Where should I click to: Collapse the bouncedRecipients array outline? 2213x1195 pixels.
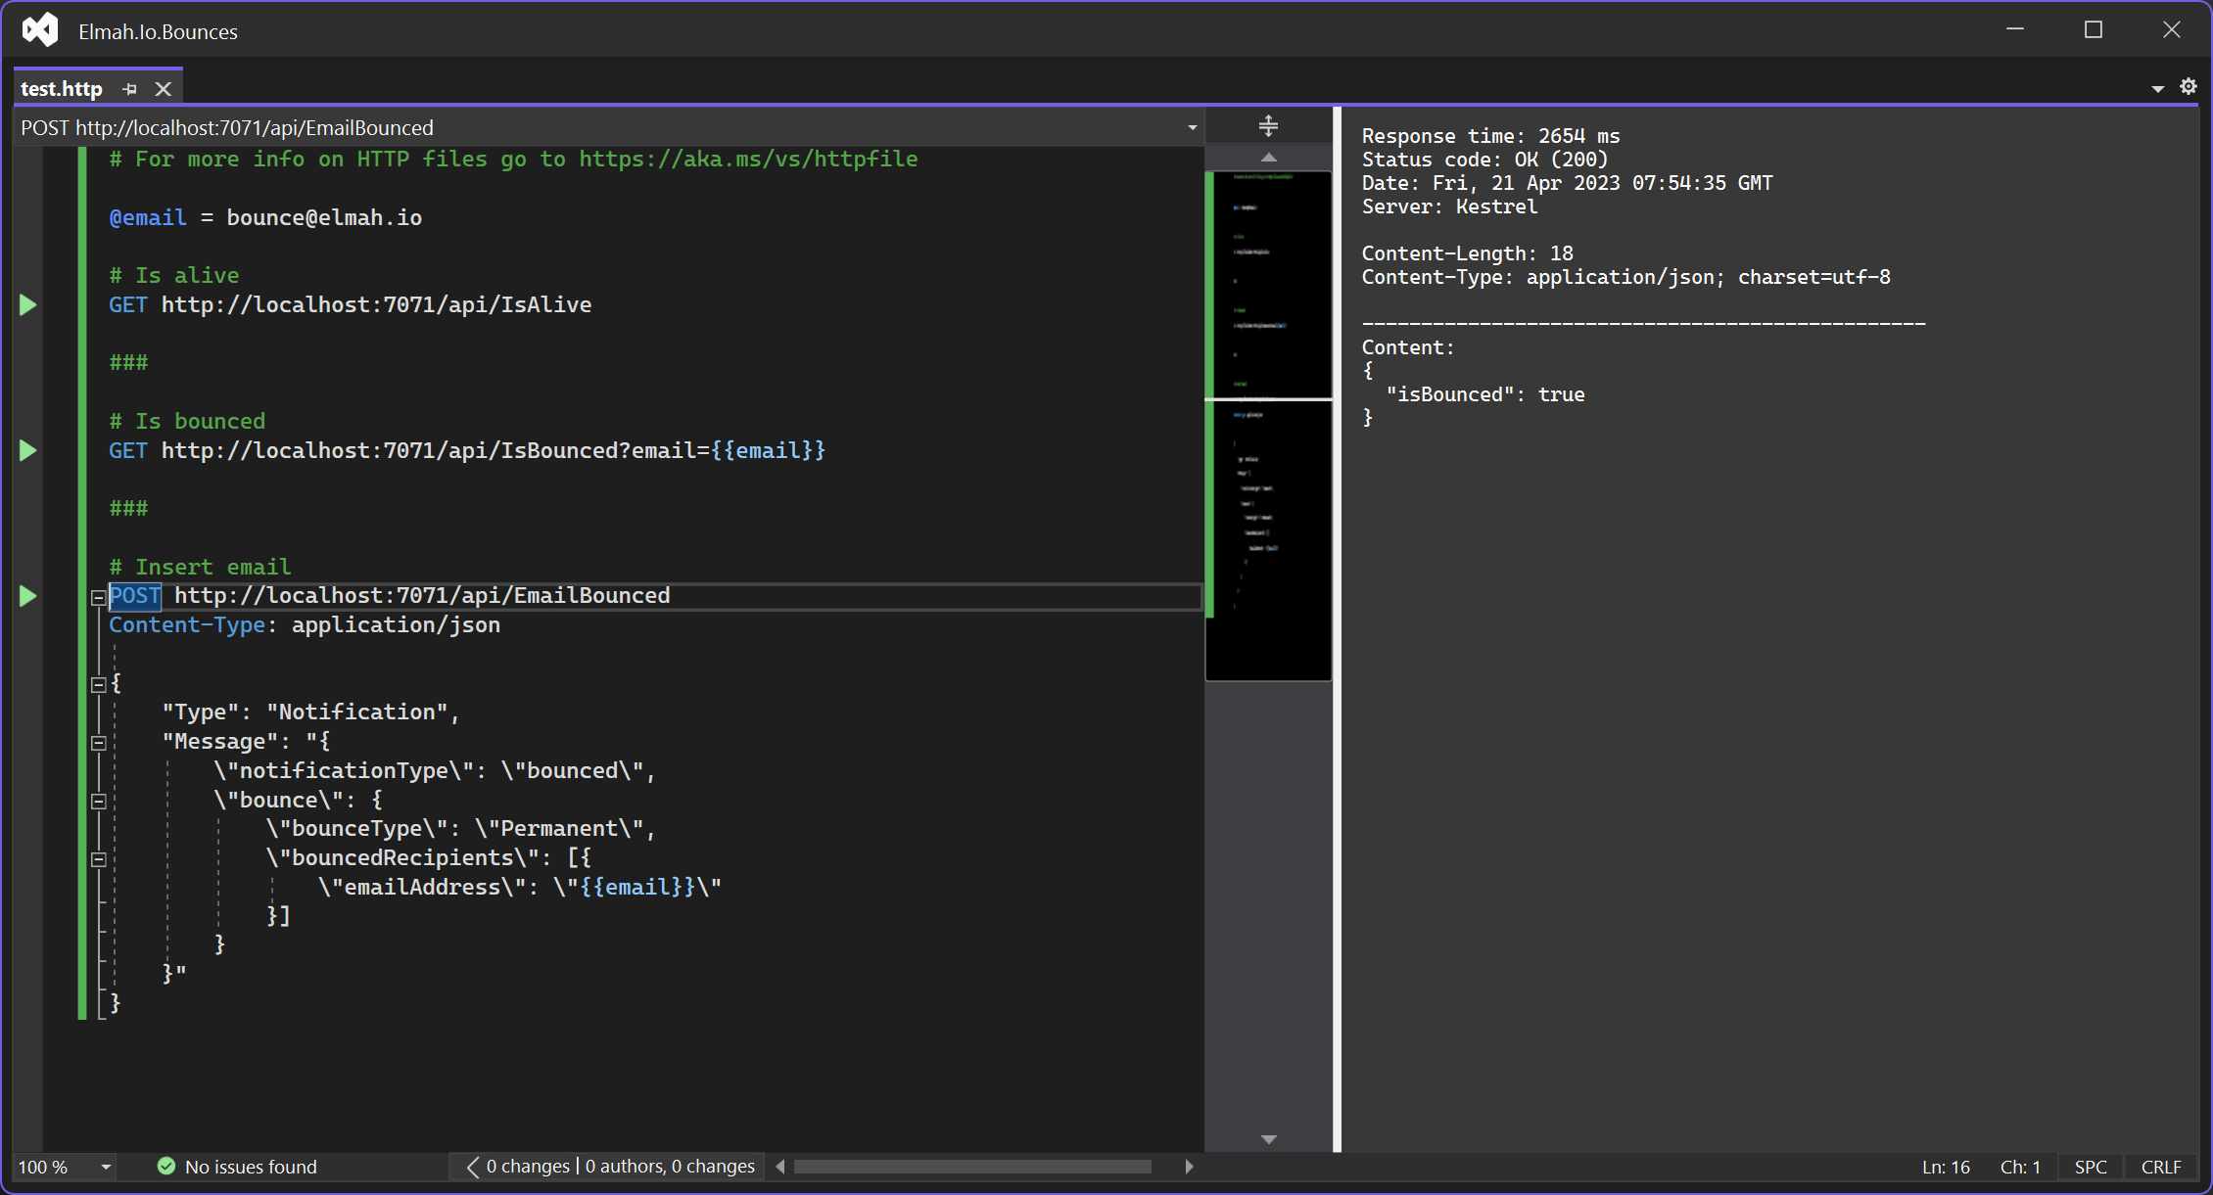click(x=99, y=859)
